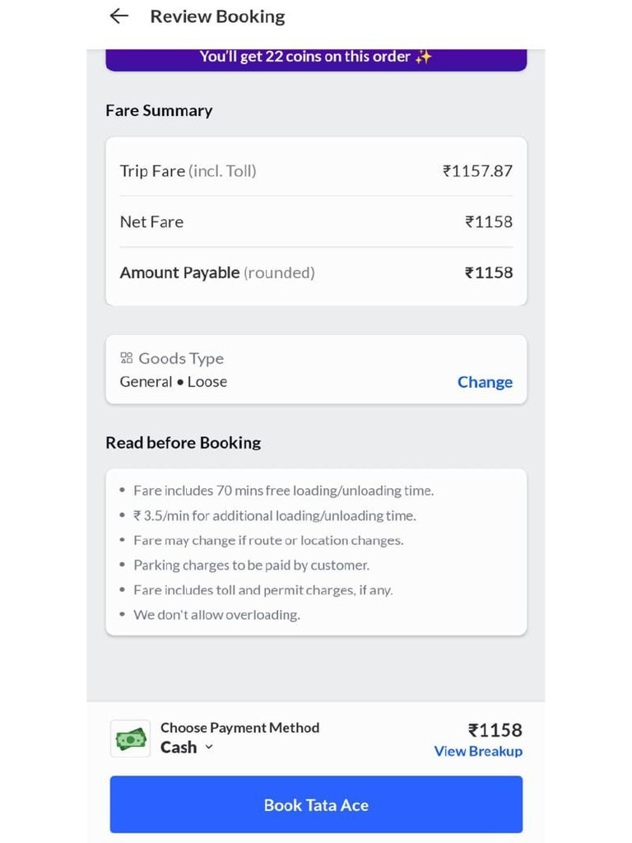Open View Breakup link
This screenshot has width=632, height=843.
[x=478, y=751]
